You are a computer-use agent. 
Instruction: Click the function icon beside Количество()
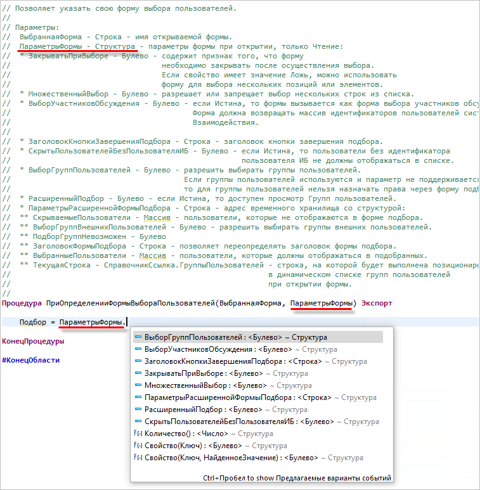[138, 434]
